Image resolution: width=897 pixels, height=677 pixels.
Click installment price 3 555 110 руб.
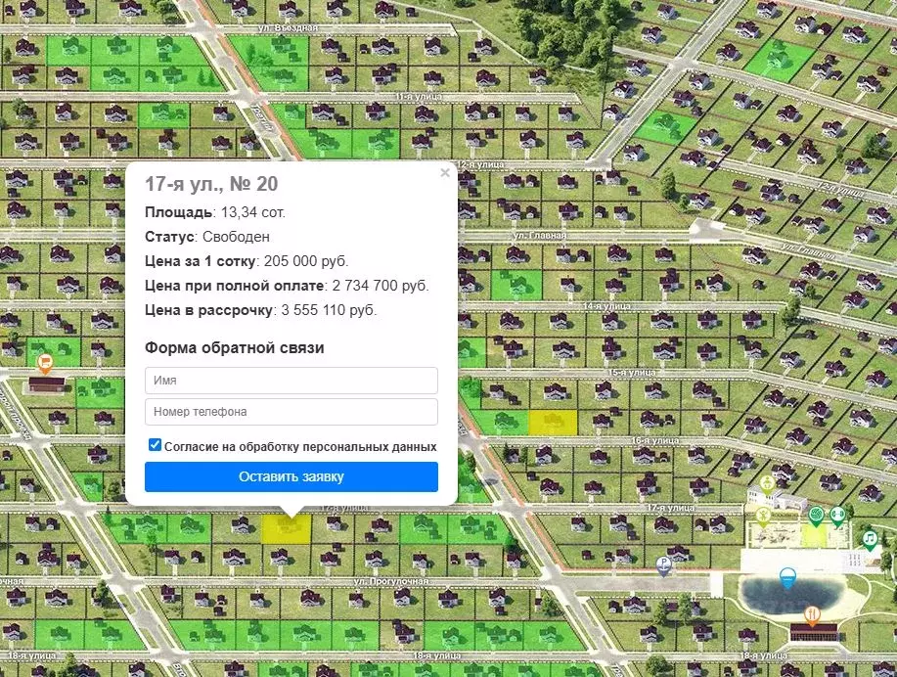pyautogui.click(x=261, y=310)
